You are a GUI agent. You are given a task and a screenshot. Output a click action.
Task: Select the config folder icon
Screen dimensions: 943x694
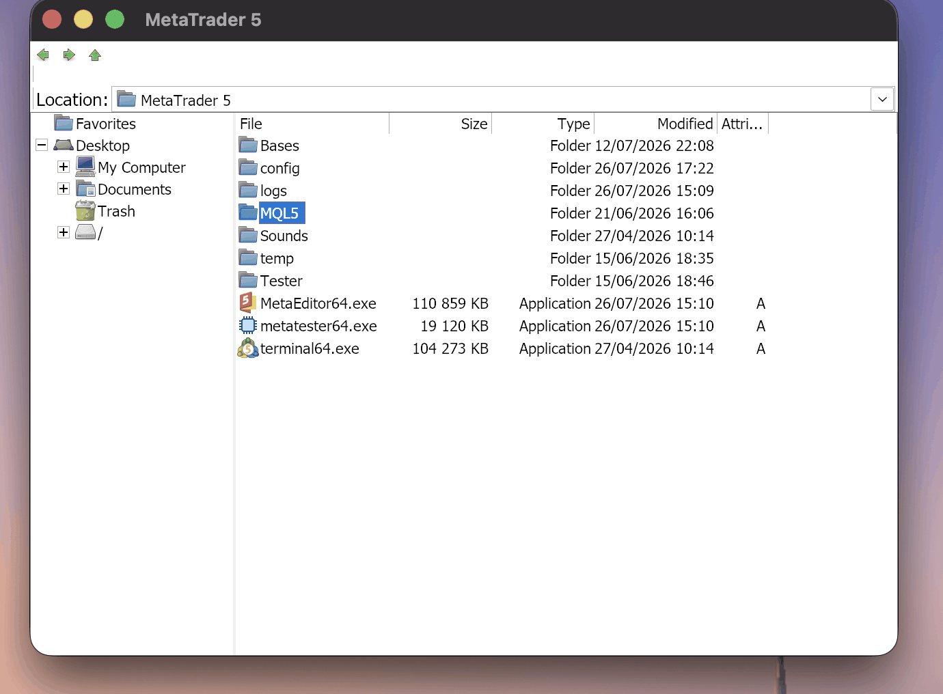click(x=248, y=167)
